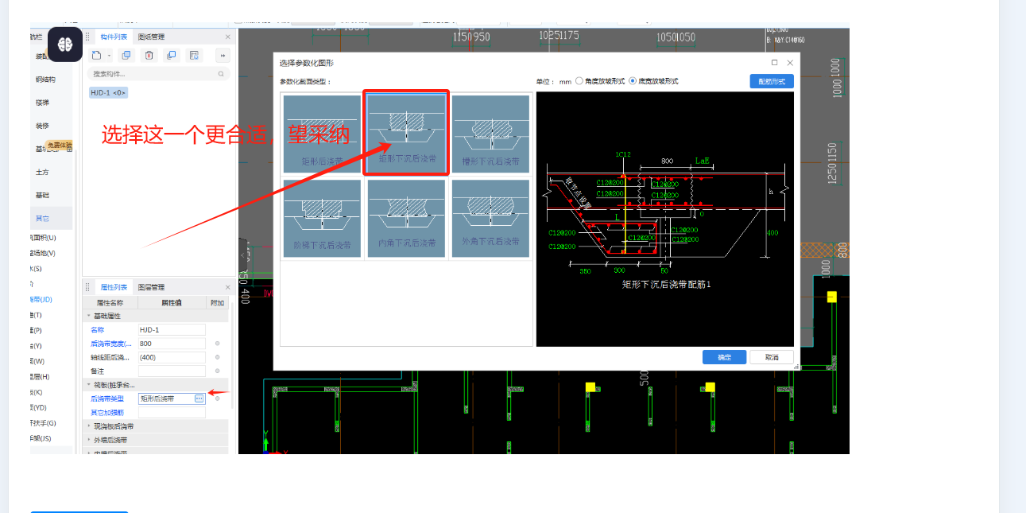Viewport: 1026px width, 513px height.
Task: Click the 后浇带宽度 value 800
Action: [172, 344]
